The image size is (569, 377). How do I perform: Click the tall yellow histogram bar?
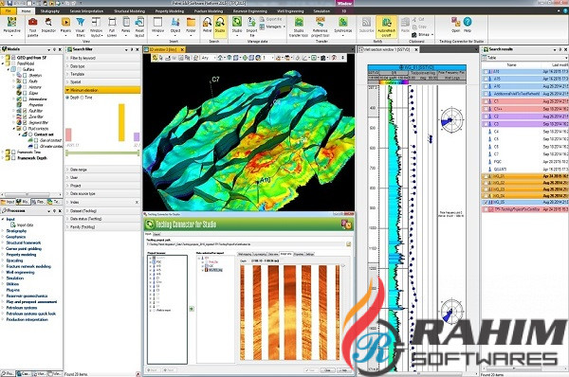click(x=121, y=122)
